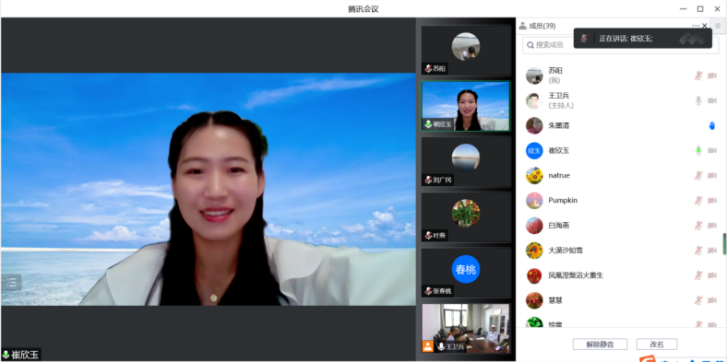Open the three-dots menu in the members panel header
Viewport: 727px width, 362px height.
696,26
